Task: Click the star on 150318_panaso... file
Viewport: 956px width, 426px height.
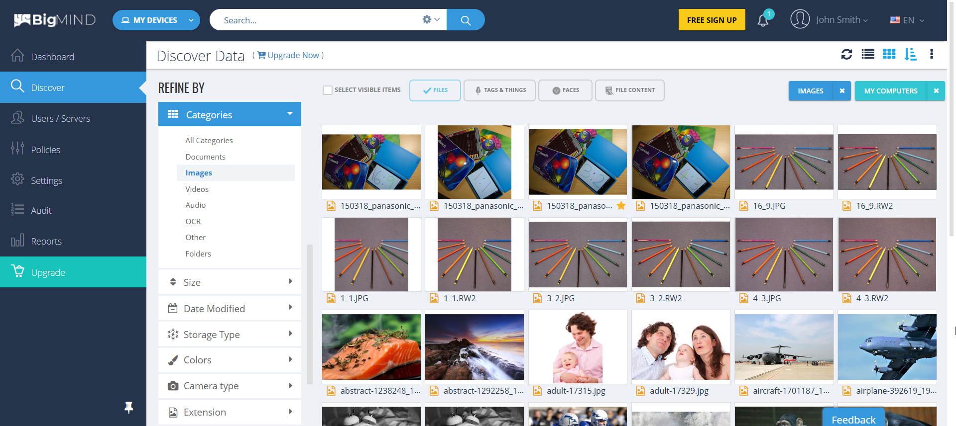Action: 621,205
